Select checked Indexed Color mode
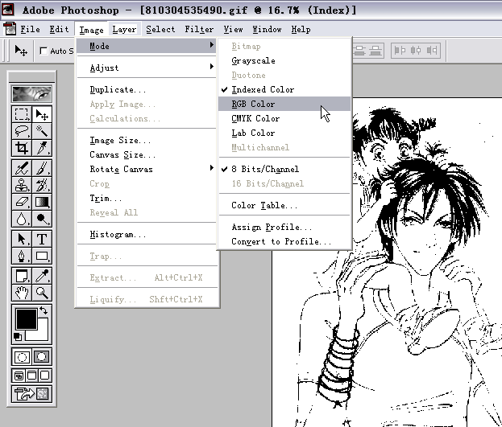502x427 pixels. 284,89
